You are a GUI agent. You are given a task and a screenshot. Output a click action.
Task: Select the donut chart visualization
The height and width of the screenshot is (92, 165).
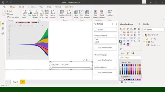point(135,35)
